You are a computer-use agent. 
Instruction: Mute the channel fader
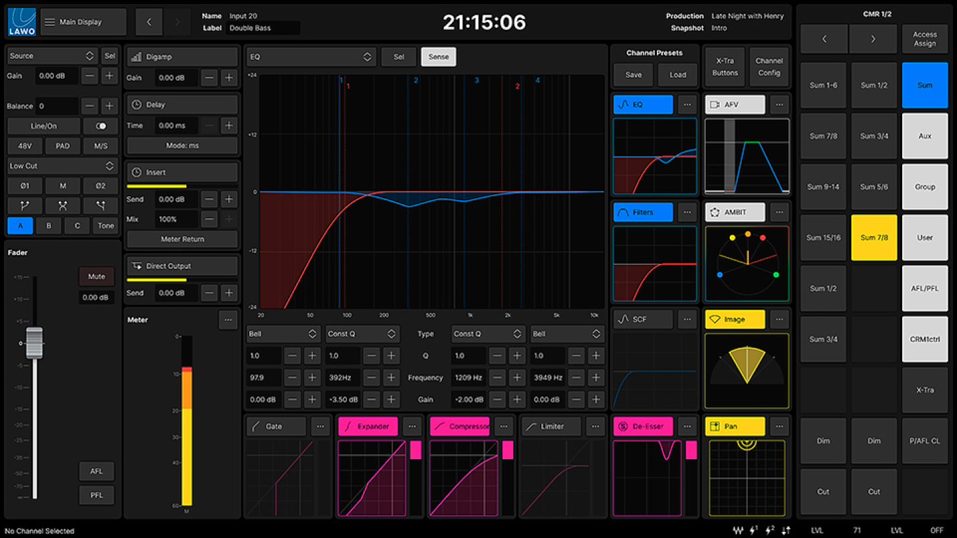96,276
